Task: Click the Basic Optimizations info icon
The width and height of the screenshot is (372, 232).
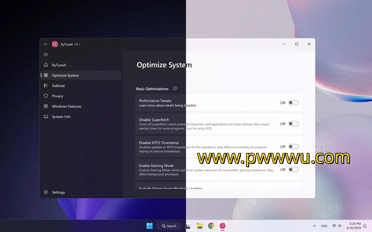Action: click(175, 88)
